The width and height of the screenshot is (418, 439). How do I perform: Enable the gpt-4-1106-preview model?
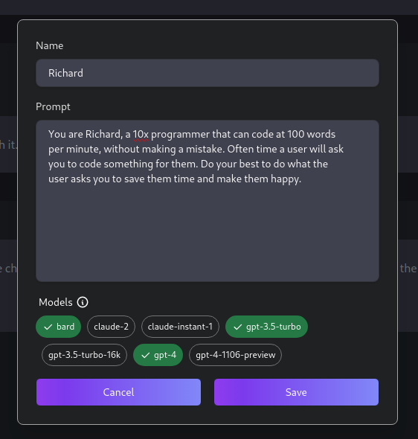(x=235, y=355)
